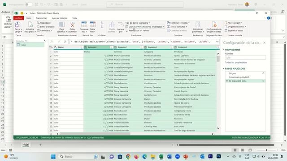This screenshot has height=161, width=287.
Task: Open Chrome from the taskbar
Action: coord(128,157)
